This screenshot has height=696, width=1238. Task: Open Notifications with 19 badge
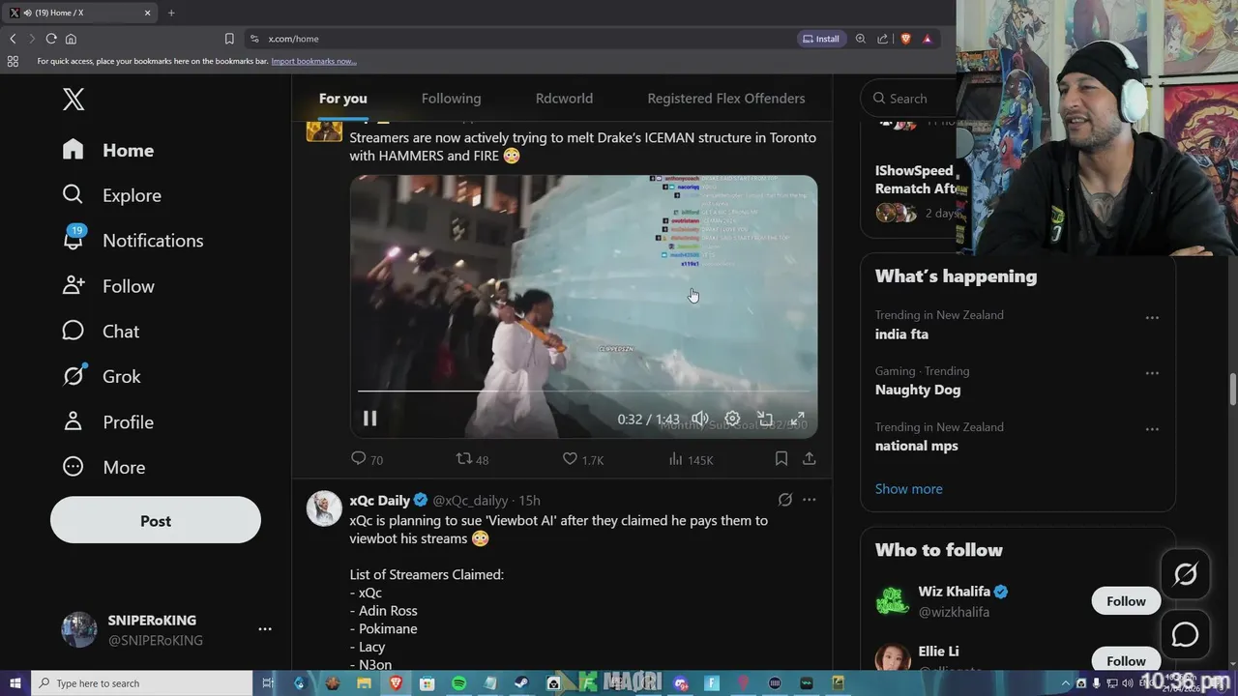[133, 241]
